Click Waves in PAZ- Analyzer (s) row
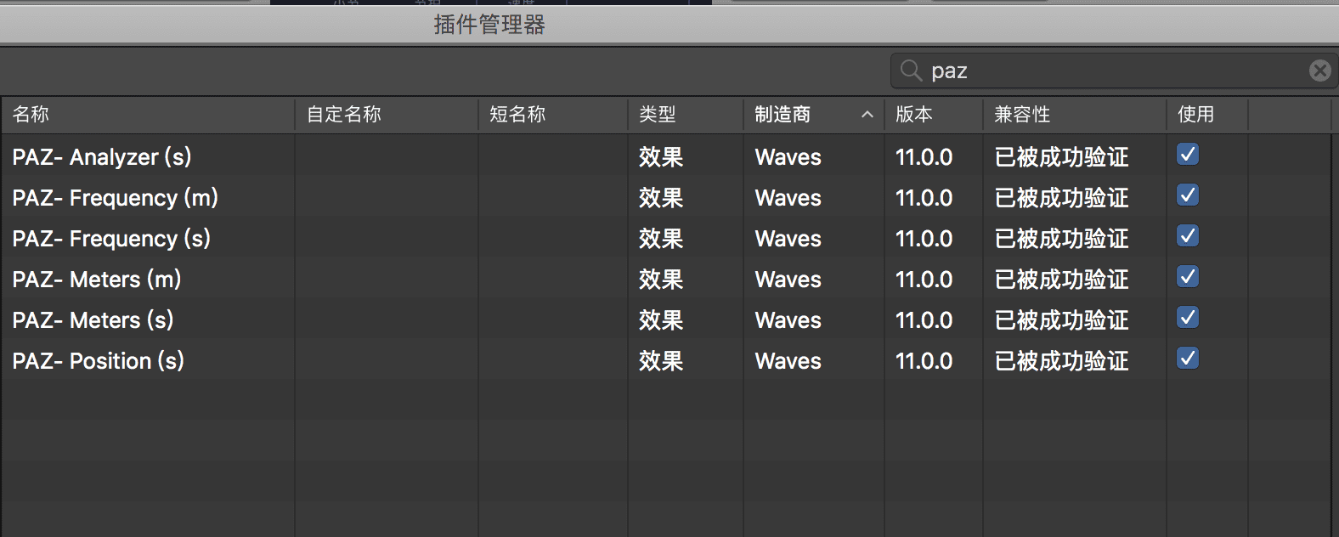 (x=788, y=157)
